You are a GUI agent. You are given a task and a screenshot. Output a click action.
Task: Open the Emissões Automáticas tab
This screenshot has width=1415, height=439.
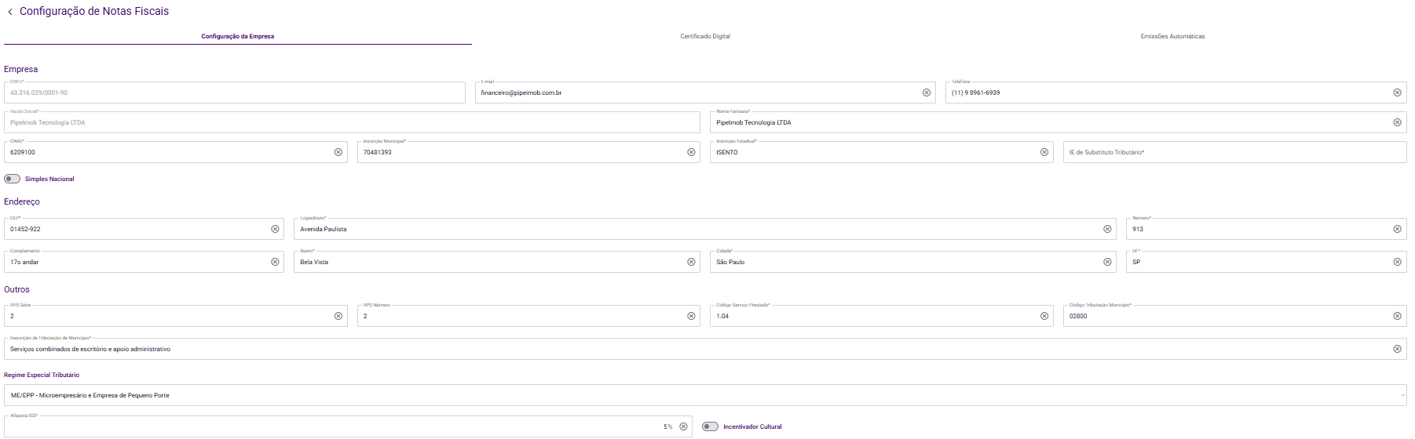(1172, 36)
